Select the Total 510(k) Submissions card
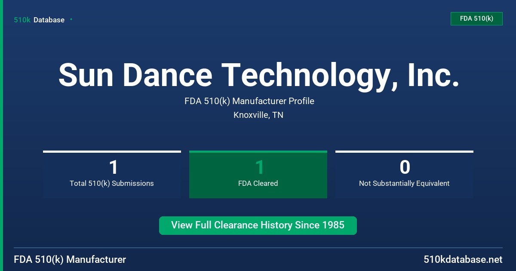 coord(112,174)
